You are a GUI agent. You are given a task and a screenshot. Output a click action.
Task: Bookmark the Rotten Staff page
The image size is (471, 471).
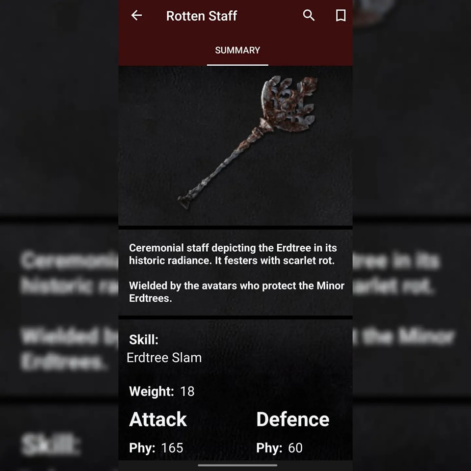[340, 16]
